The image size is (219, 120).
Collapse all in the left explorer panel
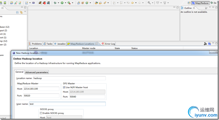pyautogui.click(x=17, y=12)
